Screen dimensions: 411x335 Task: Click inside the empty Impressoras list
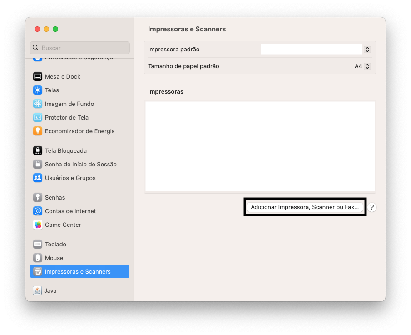260,146
